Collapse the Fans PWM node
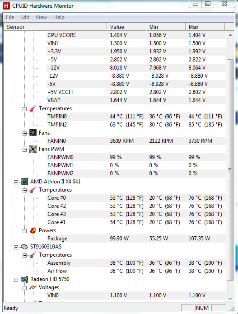 point(24,150)
